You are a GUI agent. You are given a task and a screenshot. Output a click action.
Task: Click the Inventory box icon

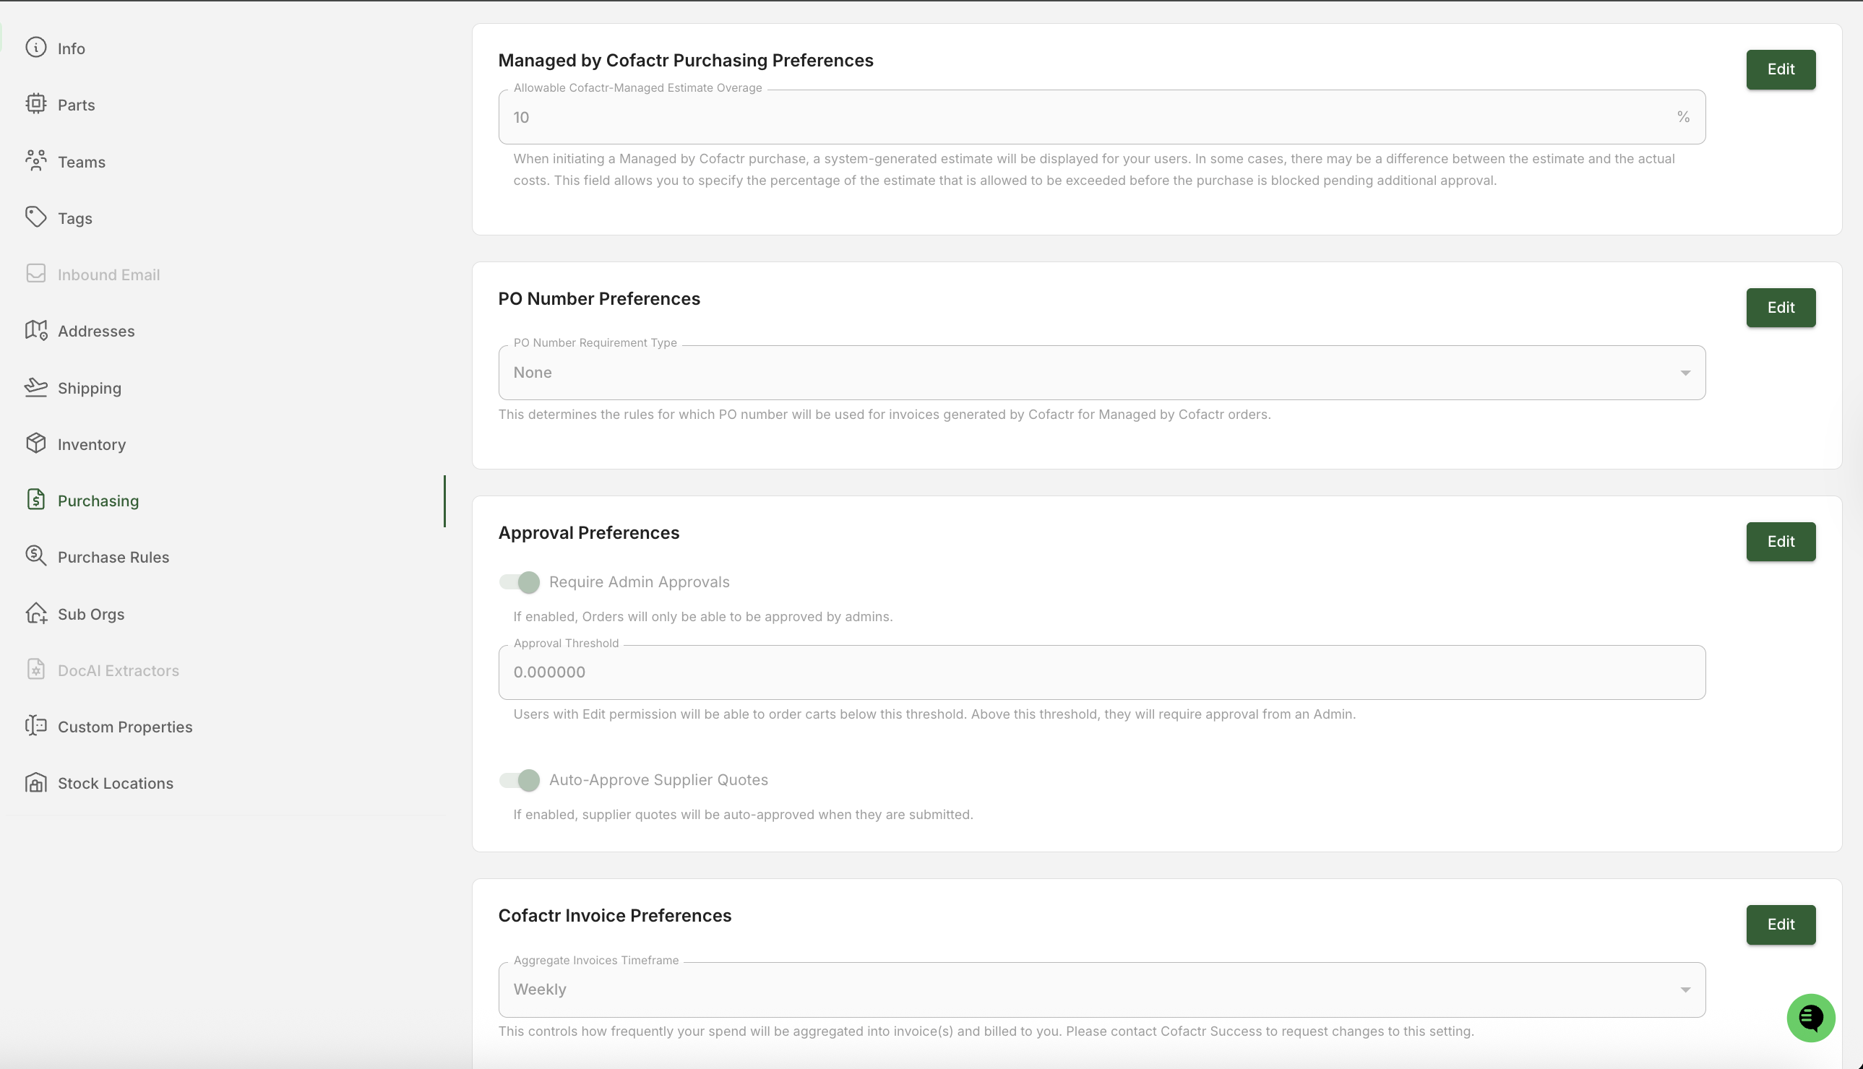click(x=35, y=443)
